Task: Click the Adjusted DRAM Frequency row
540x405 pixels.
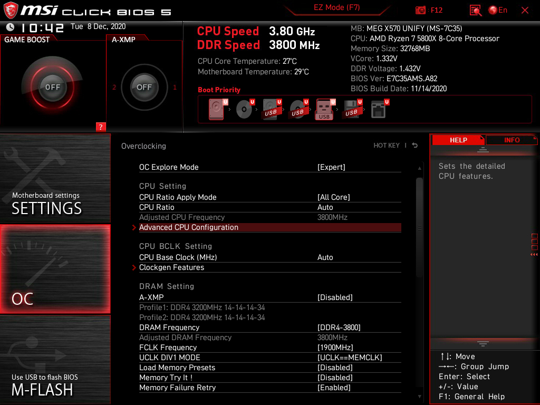Action: coord(270,337)
